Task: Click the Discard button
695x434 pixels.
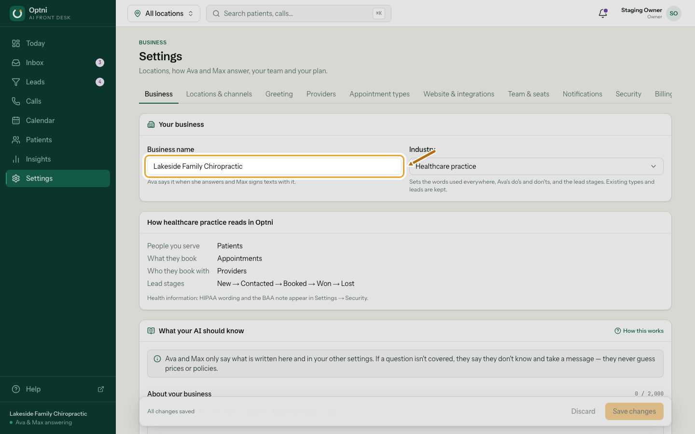Action: (583, 411)
